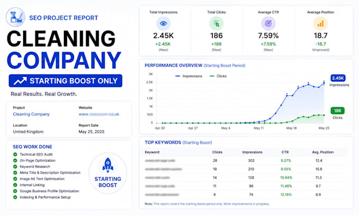Click the May 18 x-axis label
359x216 pixels.
[291, 128]
